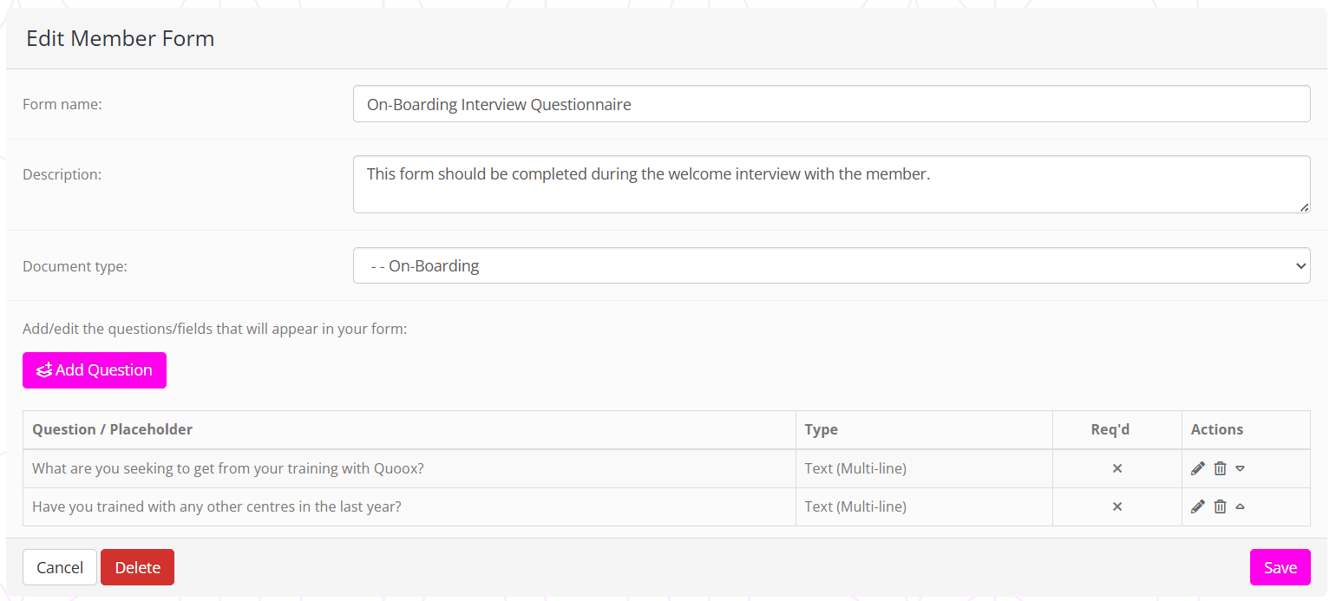The height and width of the screenshot is (601, 1336).
Task: Delete the "What are you seeking" question
Action: tap(1220, 468)
